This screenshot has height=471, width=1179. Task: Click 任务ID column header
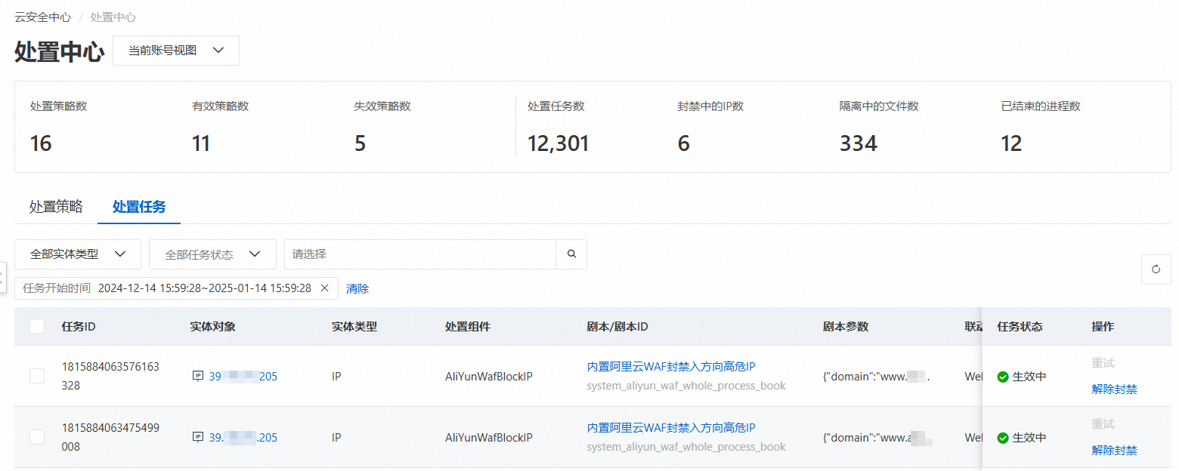[x=79, y=327]
